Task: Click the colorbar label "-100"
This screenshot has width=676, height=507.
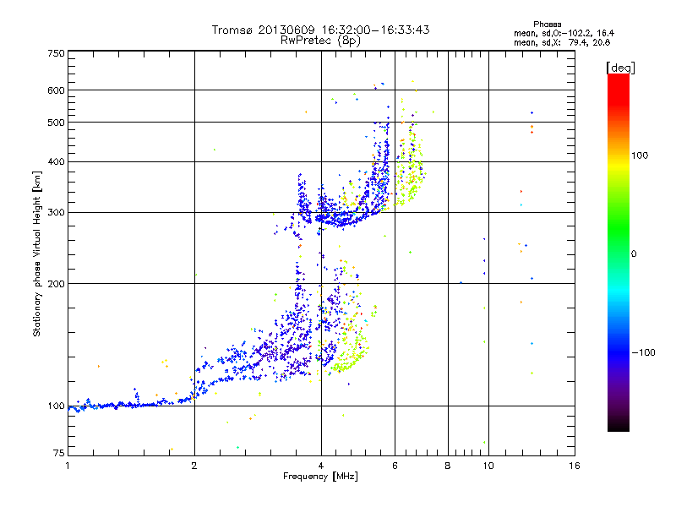Action: click(644, 352)
